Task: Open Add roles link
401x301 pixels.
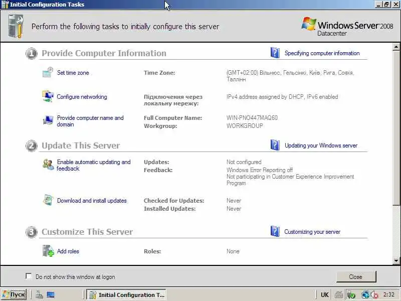Action: pos(68,251)
